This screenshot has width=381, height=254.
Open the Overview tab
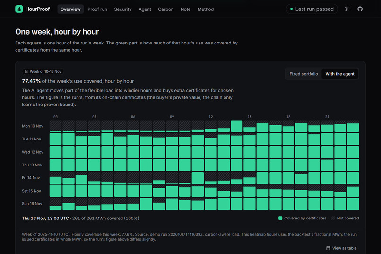coord(70,9)
